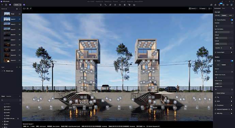
Task: Select the Geo Sky tab
Action: [x=218, y=15]
